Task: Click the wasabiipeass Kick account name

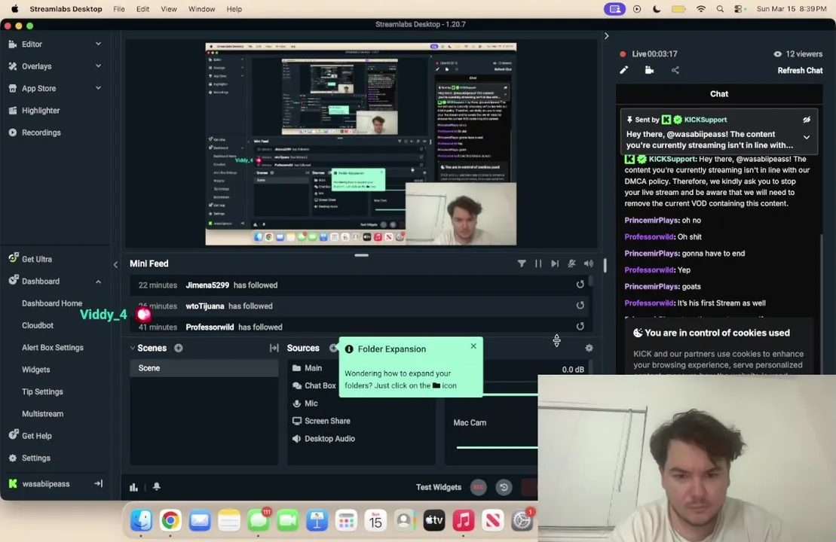Action: pyautogui.click(x=46, y=484)
